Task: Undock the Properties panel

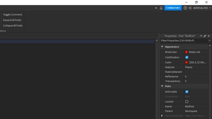Action: (205, 36)
